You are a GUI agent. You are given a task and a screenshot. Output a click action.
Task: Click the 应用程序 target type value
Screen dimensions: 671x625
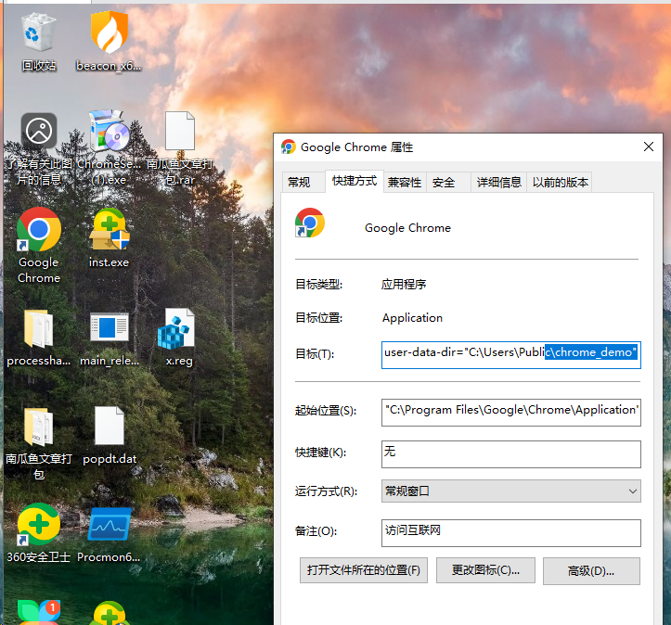click(404, 285)
